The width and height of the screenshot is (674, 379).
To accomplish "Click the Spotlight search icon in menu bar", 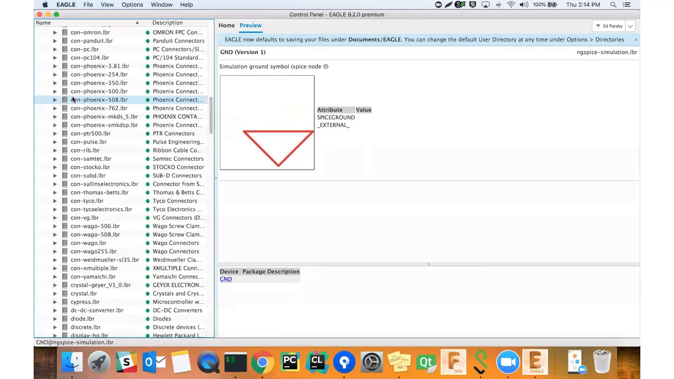I will click(613, 5).
